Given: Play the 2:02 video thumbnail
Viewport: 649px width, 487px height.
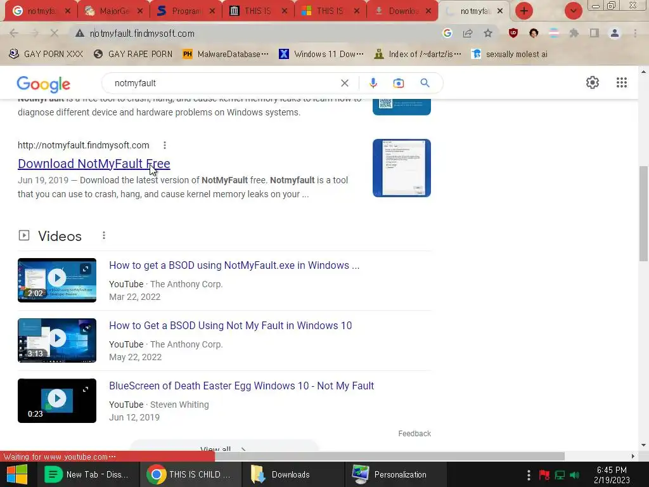Looking at the screenshot, I should [56, 280].
